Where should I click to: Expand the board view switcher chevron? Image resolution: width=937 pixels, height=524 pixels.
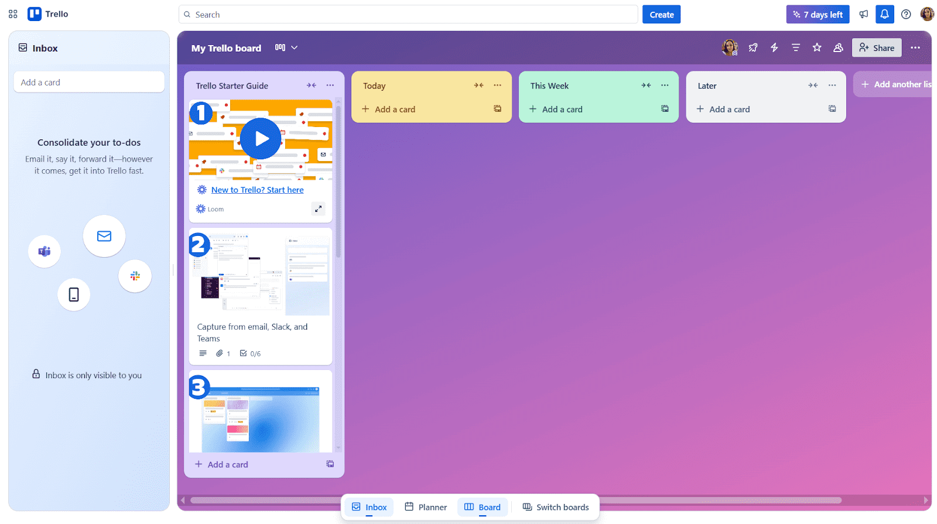coord(295,48)
